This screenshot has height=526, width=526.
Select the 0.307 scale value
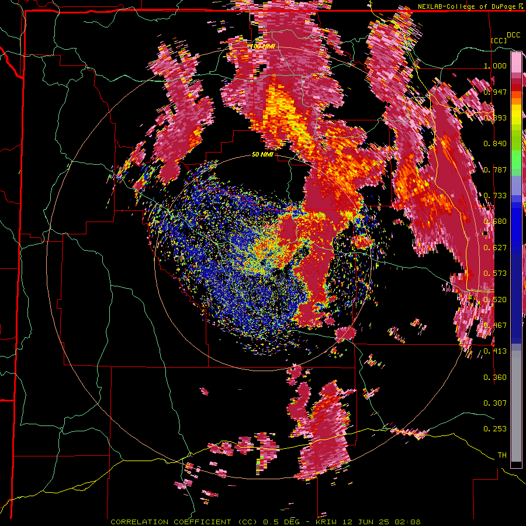[495, 403]
